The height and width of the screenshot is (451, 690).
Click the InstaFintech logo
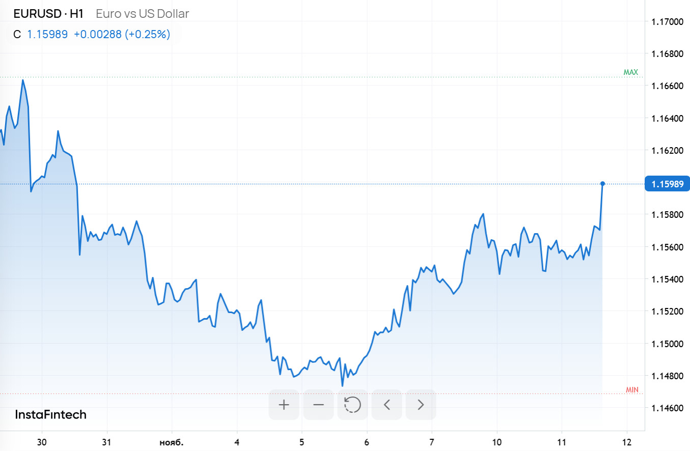[51, 415]
